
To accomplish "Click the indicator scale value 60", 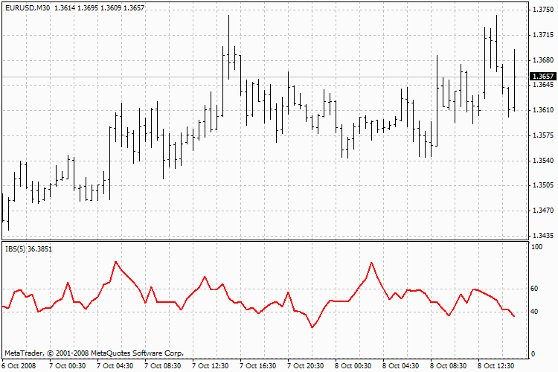I will (534, 289).
